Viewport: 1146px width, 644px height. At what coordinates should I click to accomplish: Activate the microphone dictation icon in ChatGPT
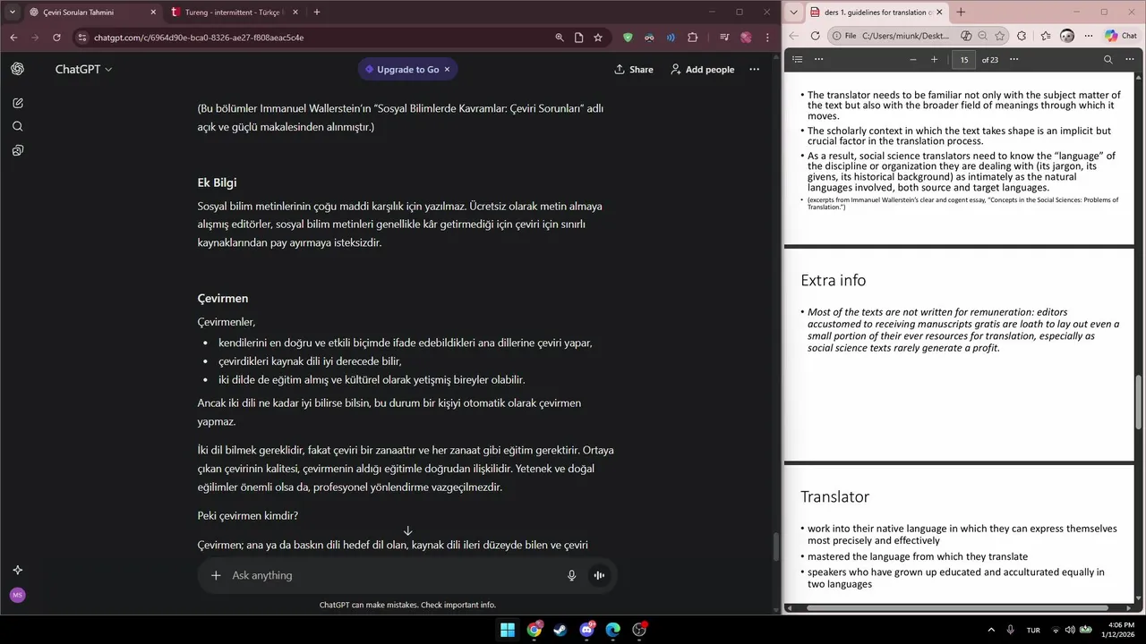pyautogui.click(x=571, y=575)
